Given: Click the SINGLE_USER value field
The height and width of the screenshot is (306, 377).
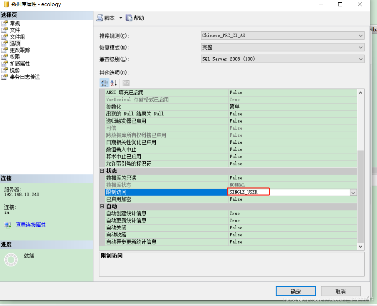Looking at the screenshot, I should (x=289, y=192).
